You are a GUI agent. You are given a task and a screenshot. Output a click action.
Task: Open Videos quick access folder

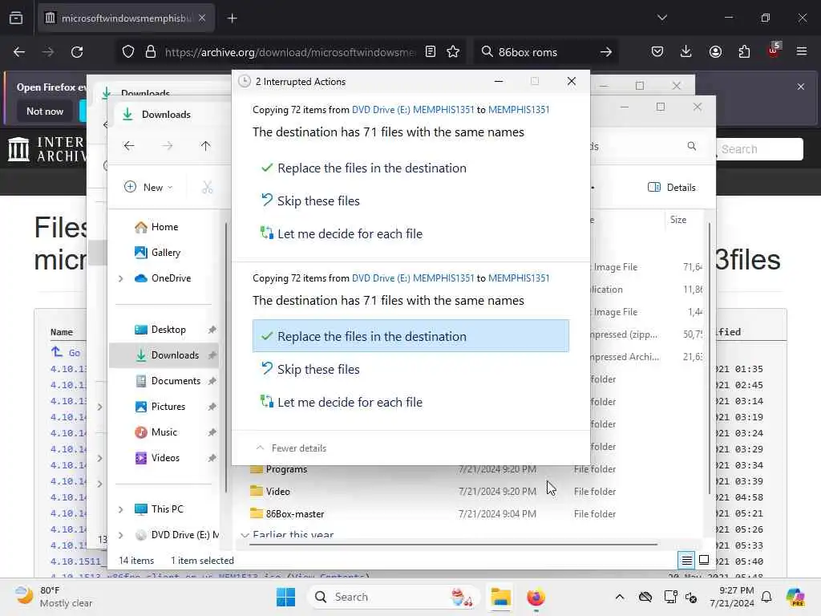pos(164,458)
